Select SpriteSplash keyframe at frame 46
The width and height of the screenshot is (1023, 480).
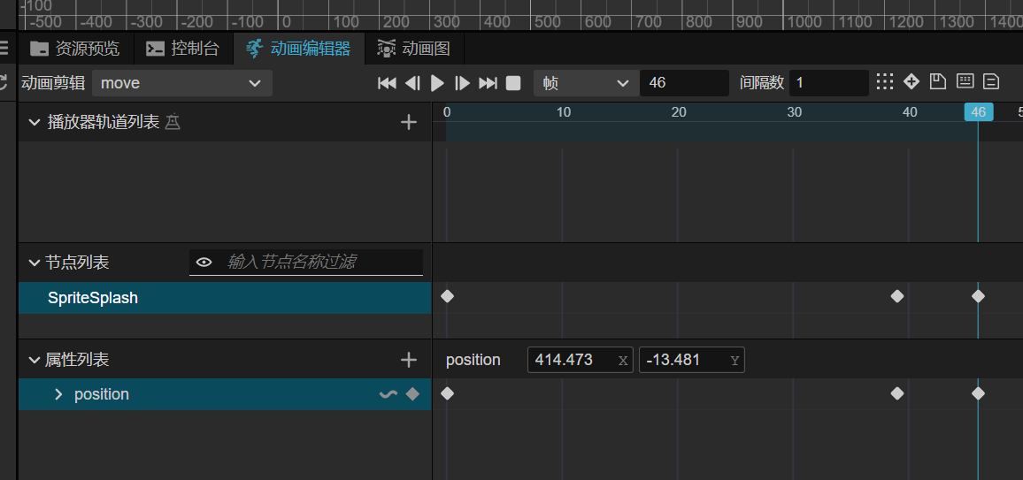click(x=978, y=296)
